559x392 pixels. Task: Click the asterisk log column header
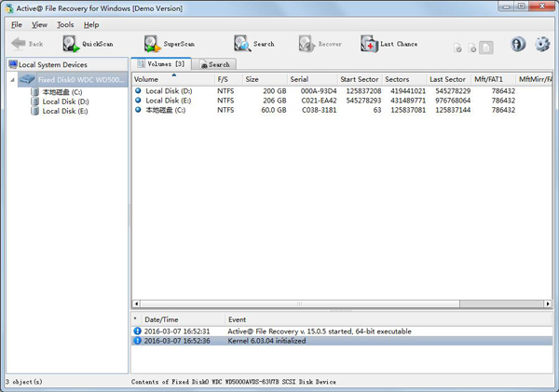tap(135, 319)
